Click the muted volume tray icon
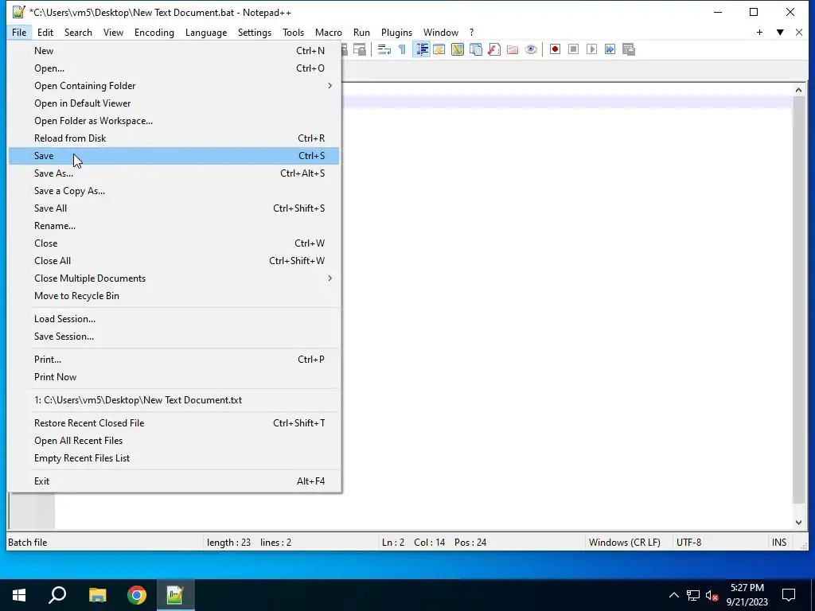Viewport: 815px width, 611px height. coord(712,595)
